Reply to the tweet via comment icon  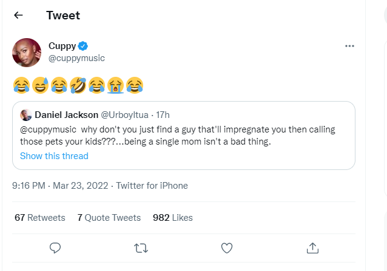click(x=55, y=247)
